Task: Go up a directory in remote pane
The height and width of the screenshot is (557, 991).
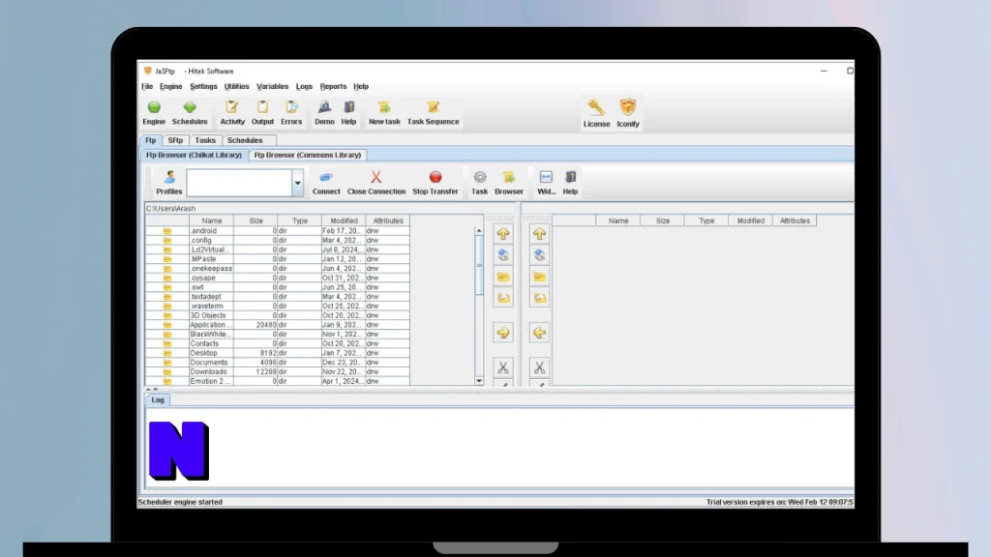Action: (539, 234)
